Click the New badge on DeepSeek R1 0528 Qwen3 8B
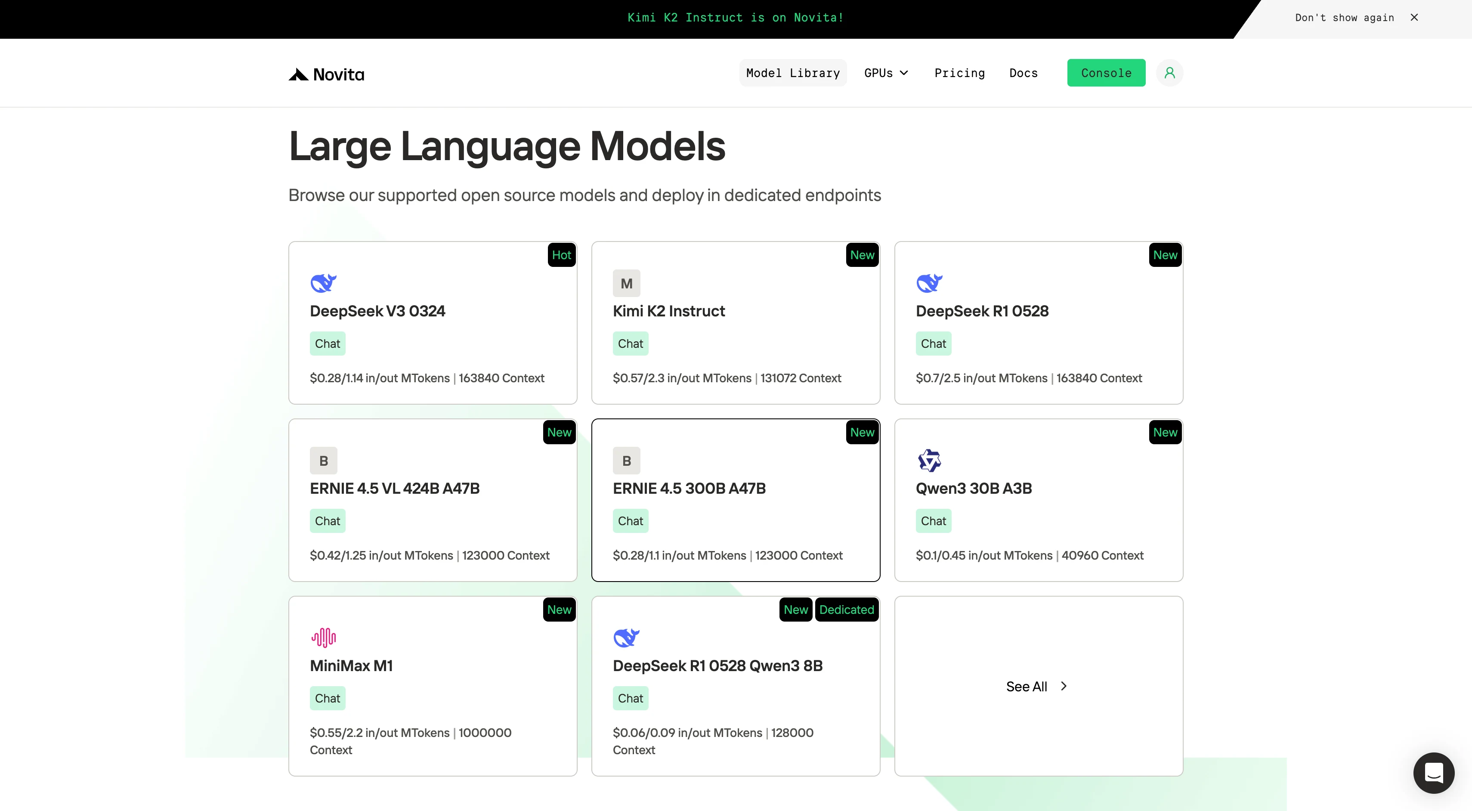The height and width of the screenshot is (811, 1472). (x=795, y=609)
